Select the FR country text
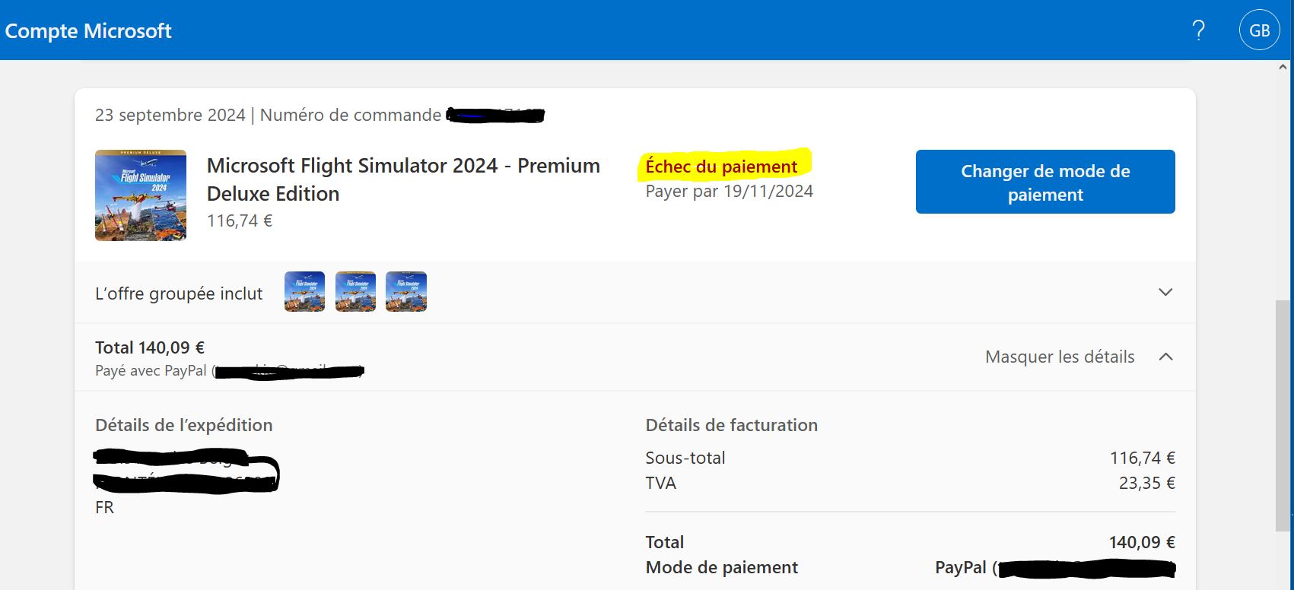The height and width of the screenshot is (590, 1294). pos(104,507)
